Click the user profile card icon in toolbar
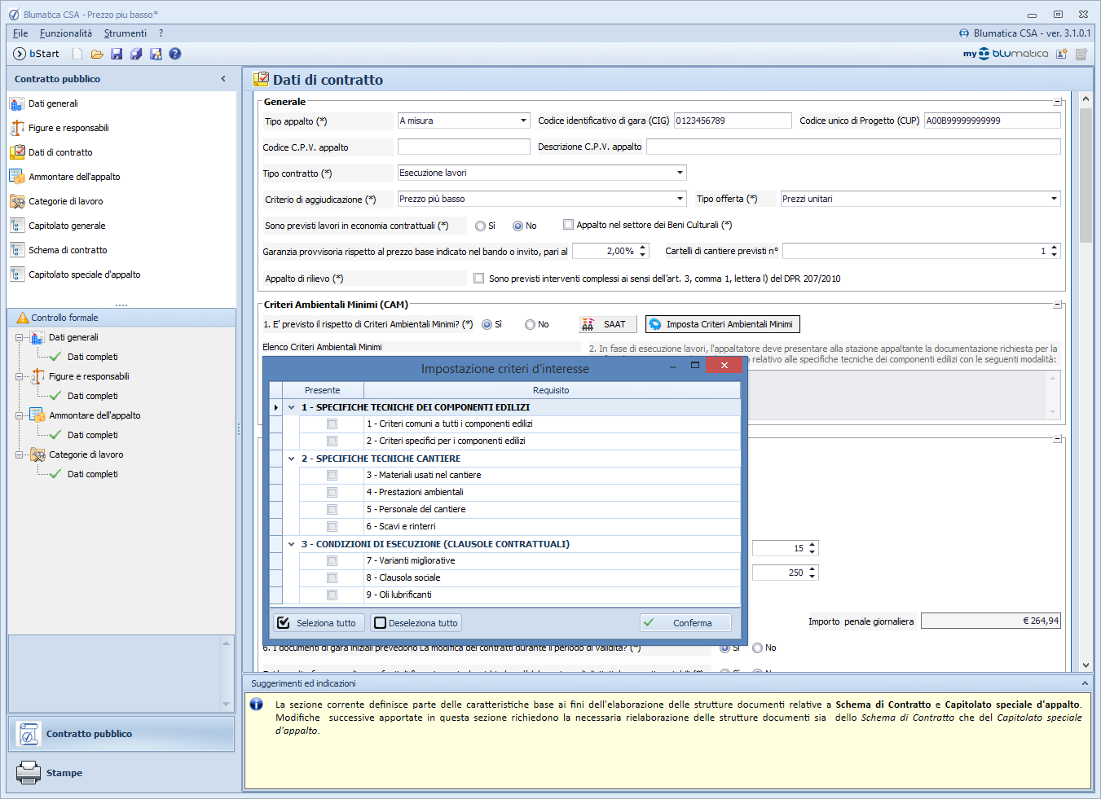 [x=1062, y=54]
